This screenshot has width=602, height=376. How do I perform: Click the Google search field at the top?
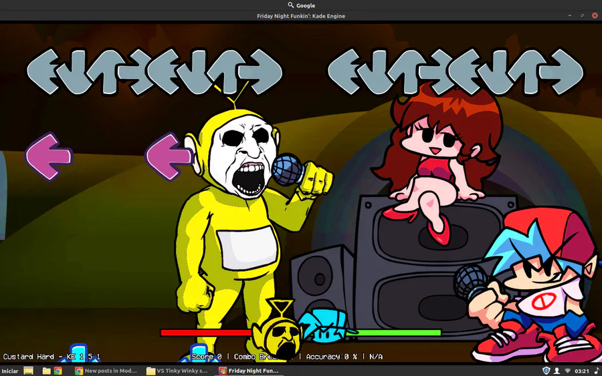click(301, 5)
